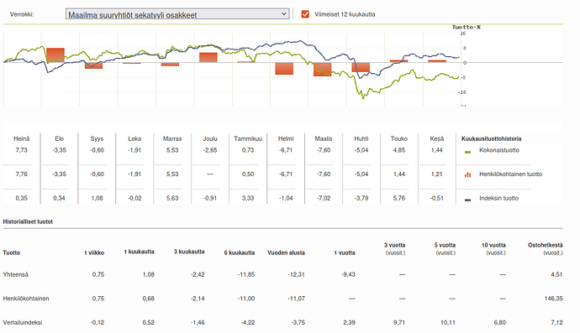Click the dropdown arrow of Verrokki selector

[x=284, y=14]
